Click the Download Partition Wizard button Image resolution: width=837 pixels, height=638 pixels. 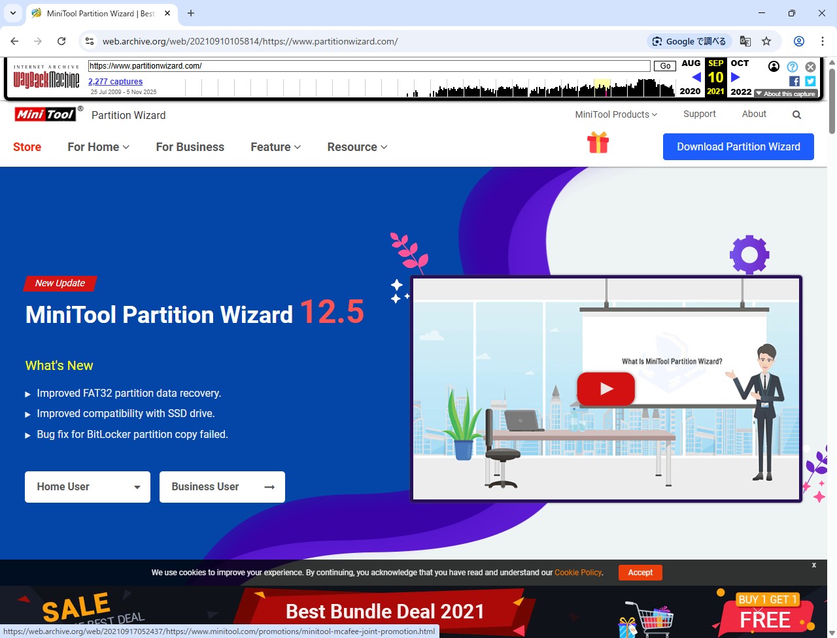click(738, 147)
